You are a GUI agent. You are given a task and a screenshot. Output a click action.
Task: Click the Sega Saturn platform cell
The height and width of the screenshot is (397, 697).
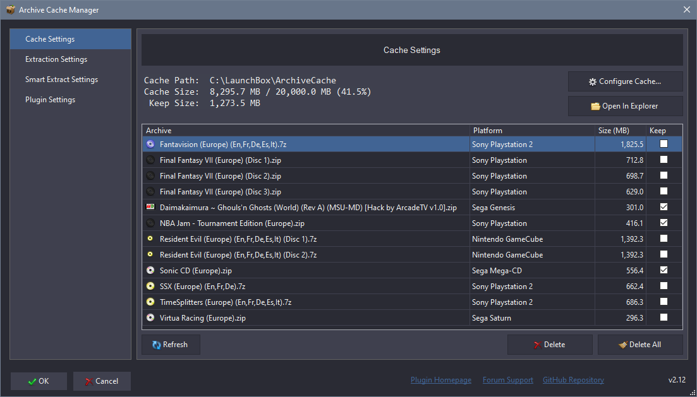(532, 318)
